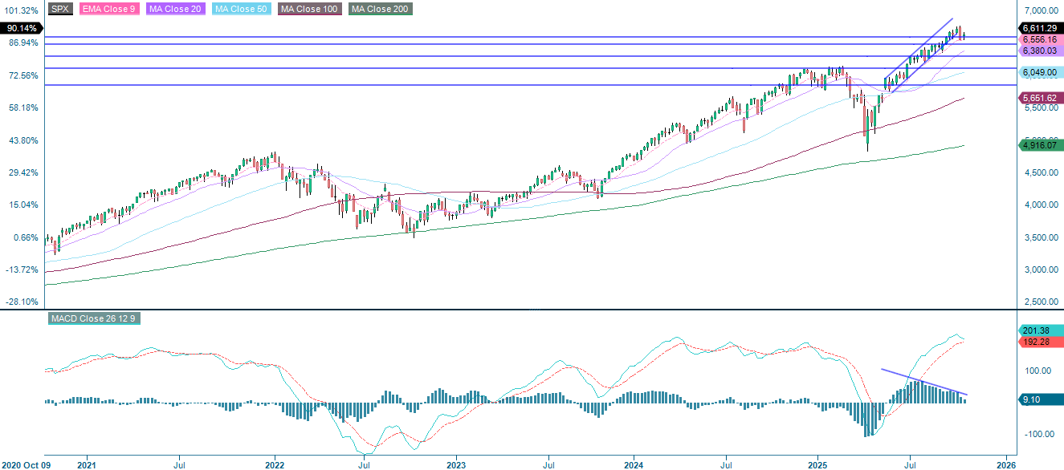Select the MA Close 100 legend badge
Screen dimensions: 1064x470
(x=308, y=9)
